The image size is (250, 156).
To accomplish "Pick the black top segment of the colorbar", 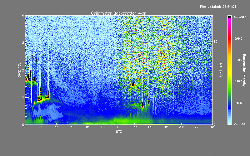I will [x=229, y=17].
